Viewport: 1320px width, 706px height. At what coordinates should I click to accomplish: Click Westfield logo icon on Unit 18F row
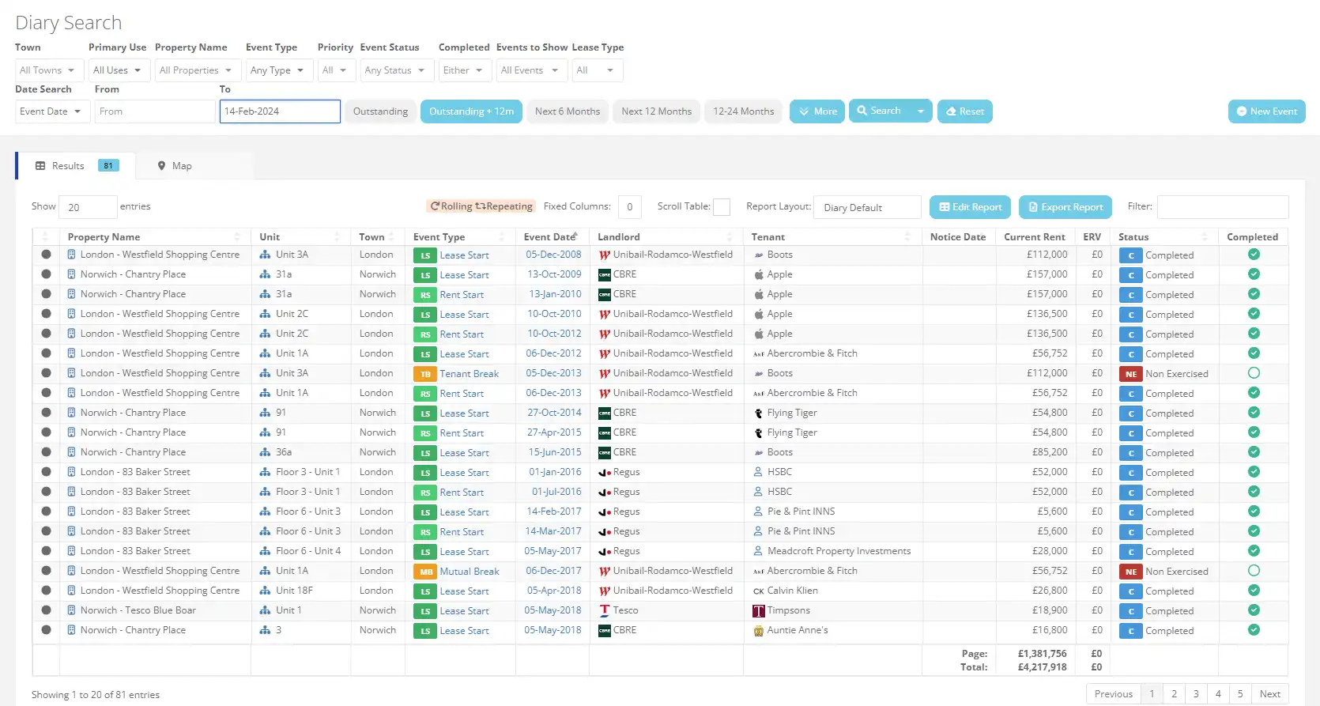coord(605,591)
